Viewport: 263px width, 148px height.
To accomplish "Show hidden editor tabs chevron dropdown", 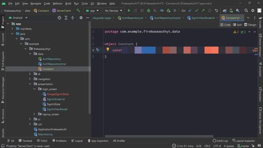I will coord(248,18).
